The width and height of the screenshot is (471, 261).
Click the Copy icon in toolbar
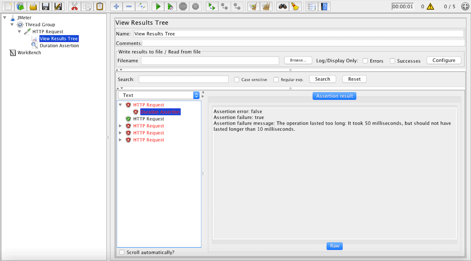(87, 6)
